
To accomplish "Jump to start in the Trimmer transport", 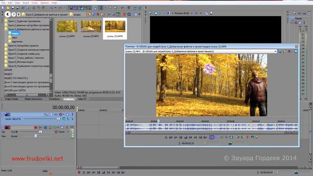I will (190, 137).
